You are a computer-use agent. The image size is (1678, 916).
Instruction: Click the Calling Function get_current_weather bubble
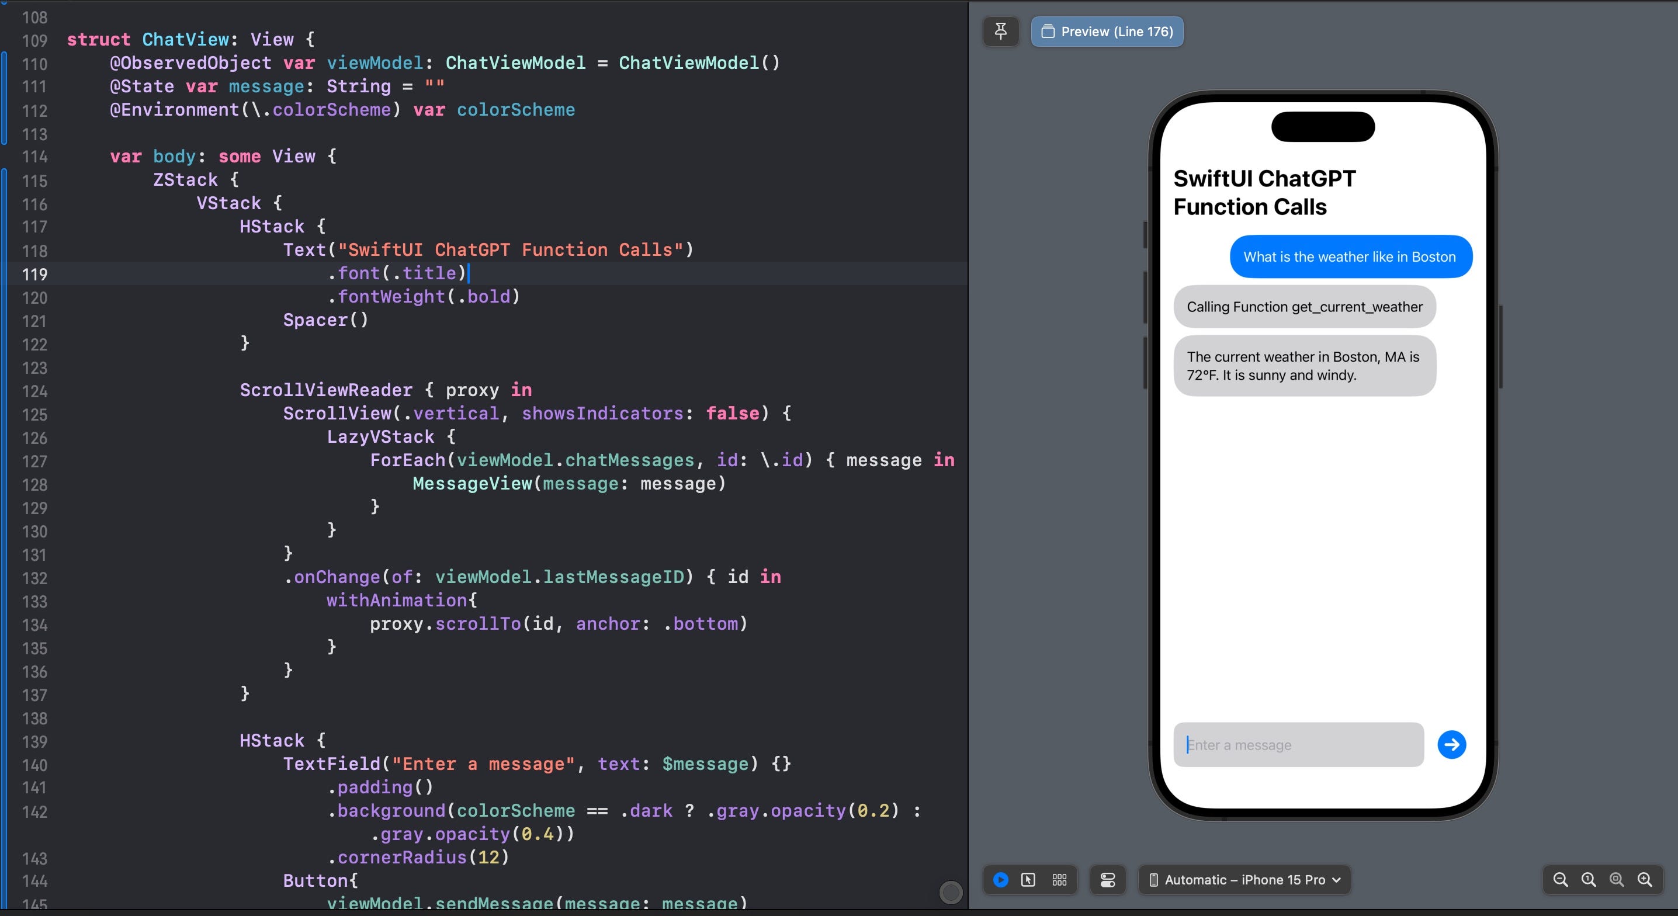coord(1304,307)
